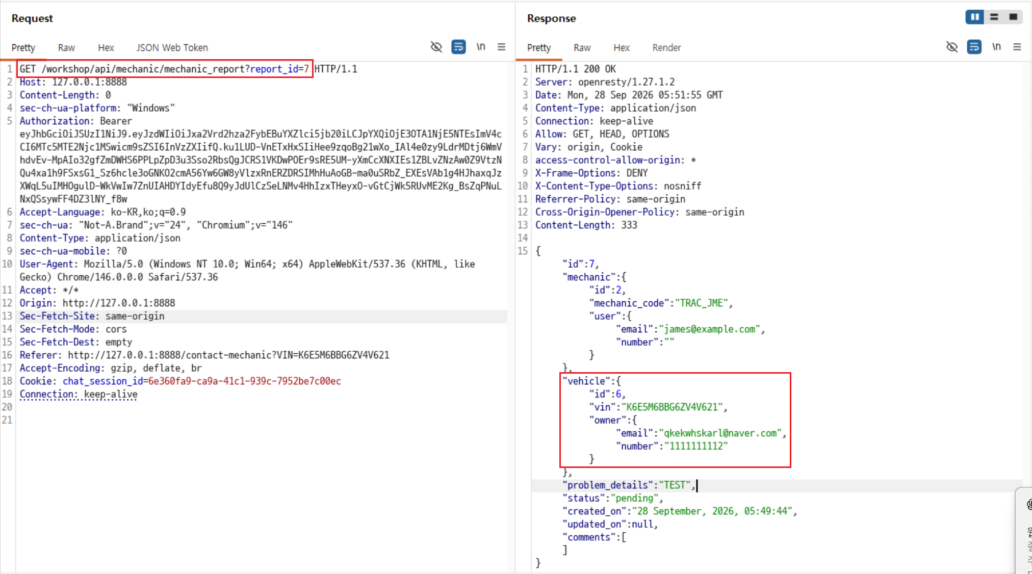The image size is (1032, 574).
Task: Click the chat_session_id cookie value
Action: tap(244, 381)
